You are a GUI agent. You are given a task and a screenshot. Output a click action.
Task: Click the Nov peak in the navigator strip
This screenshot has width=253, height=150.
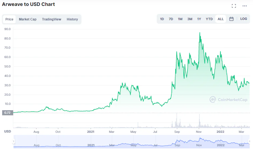point(200,138)
